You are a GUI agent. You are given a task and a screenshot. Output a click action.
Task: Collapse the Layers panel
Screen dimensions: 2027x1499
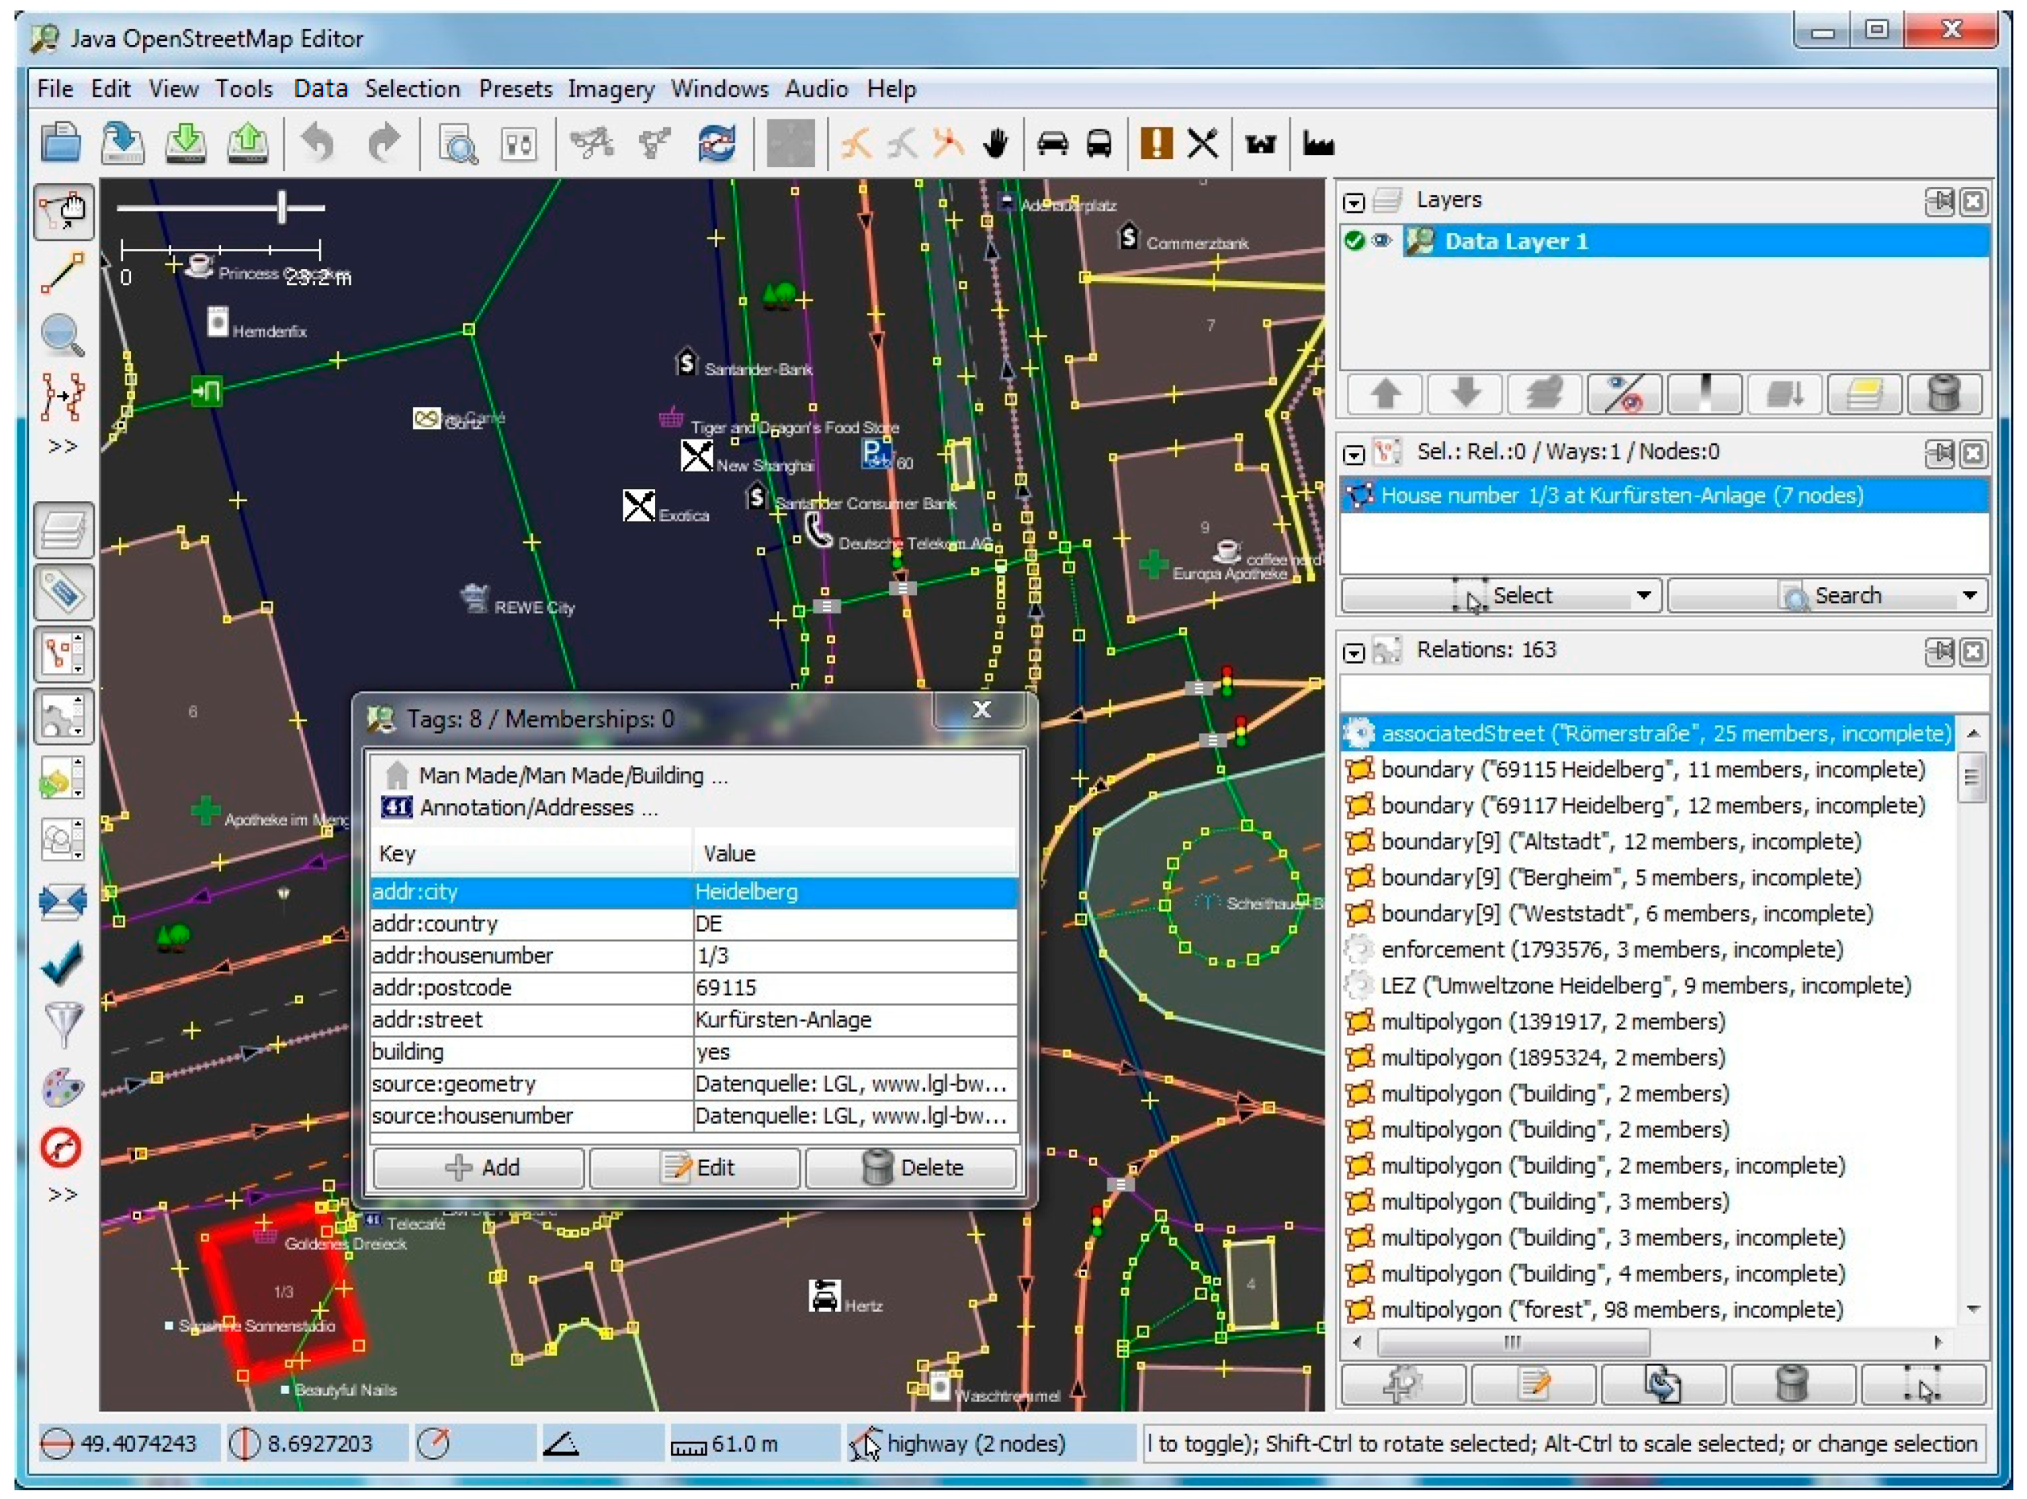pyautogui.click(x=1353, y=202)
